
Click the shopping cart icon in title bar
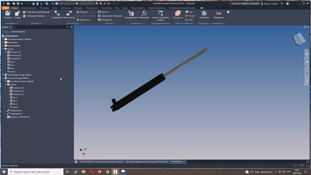point(282,3)
